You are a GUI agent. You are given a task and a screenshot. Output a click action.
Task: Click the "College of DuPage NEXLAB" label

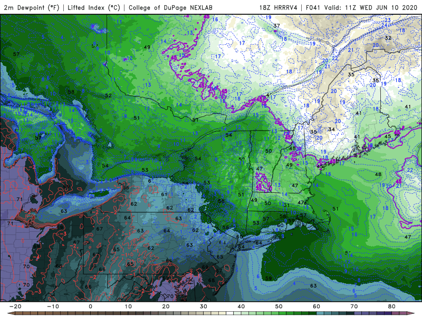tap(170, 7)
